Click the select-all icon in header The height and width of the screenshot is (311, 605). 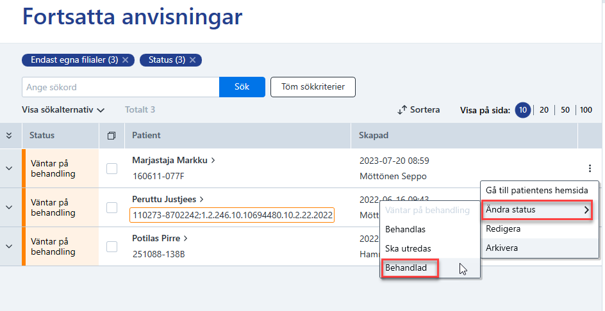tap(112, 136)
